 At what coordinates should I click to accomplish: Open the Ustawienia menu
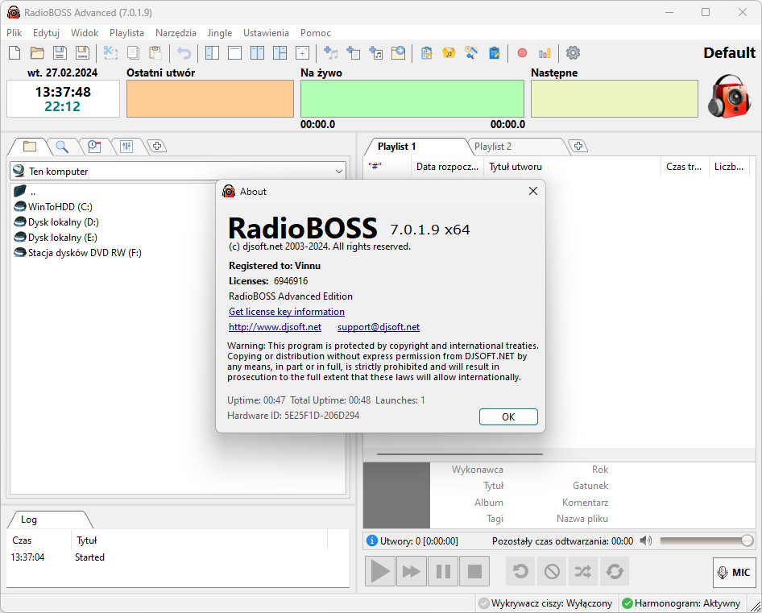pyautogui.click(x=267, y=32)
